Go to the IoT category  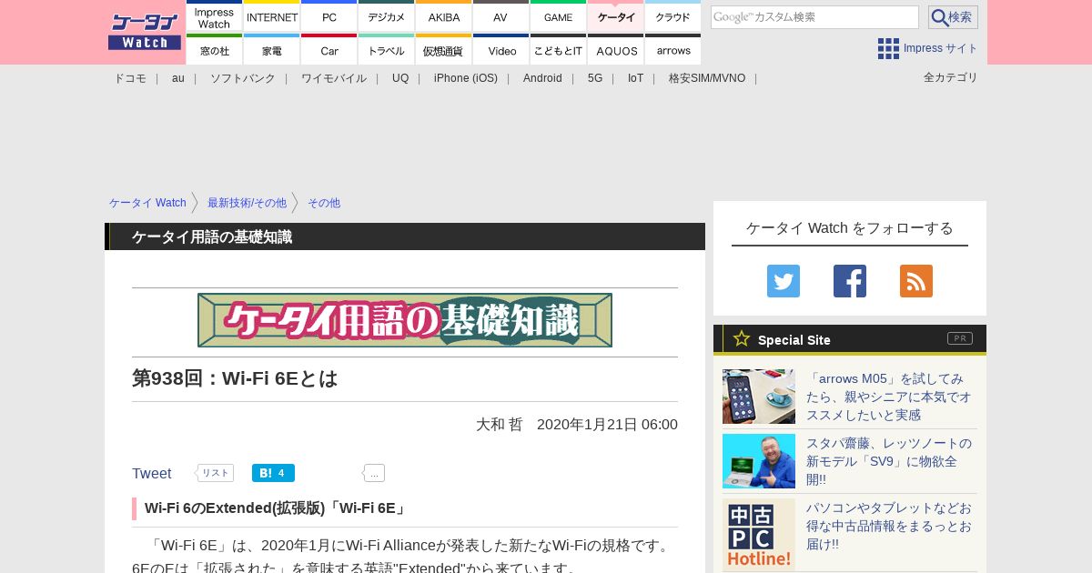635,78
